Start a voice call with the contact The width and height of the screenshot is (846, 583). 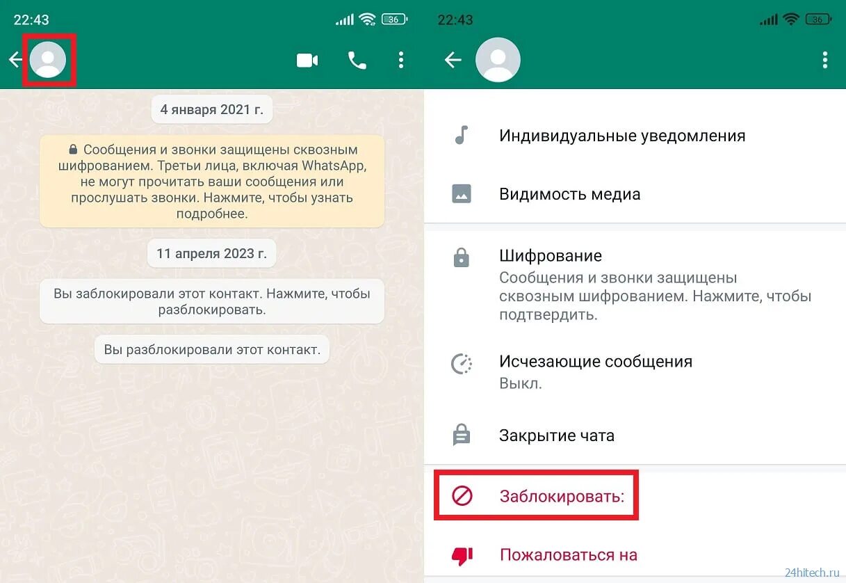point(357,61)
